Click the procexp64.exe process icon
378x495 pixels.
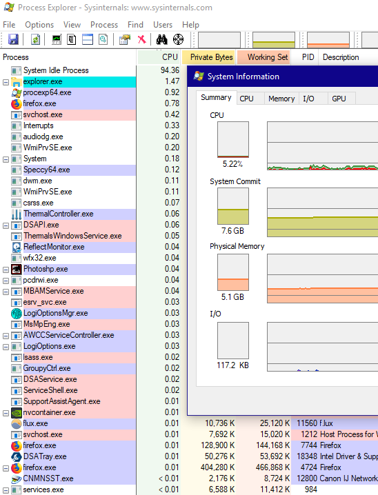click(16, 92)
